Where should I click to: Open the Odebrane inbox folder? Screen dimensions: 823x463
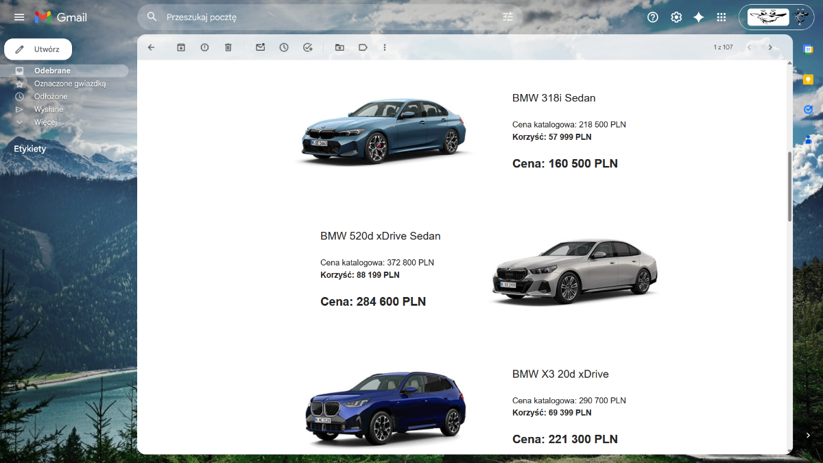tap(52, 71)
